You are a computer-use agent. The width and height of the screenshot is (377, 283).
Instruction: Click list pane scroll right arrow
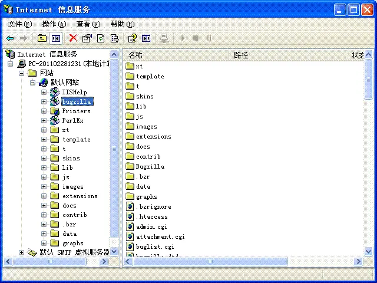(358, 261)
